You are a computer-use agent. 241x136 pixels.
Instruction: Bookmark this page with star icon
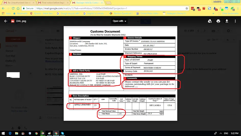tap(187, 8)
